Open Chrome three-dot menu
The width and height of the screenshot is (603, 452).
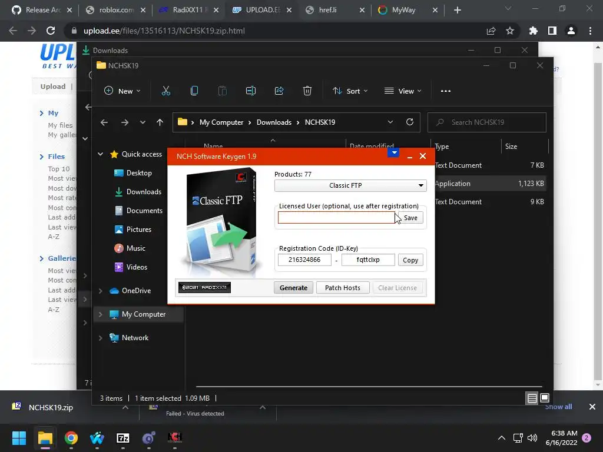click(590, 31)
